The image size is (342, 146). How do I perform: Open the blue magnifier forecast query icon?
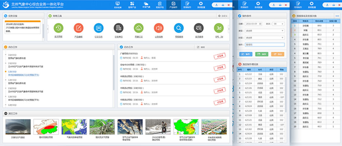(179, 28)
